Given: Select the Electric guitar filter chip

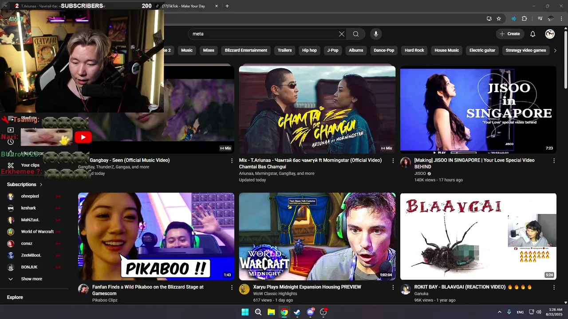Looking at the screenshot, I should (482, 51).
